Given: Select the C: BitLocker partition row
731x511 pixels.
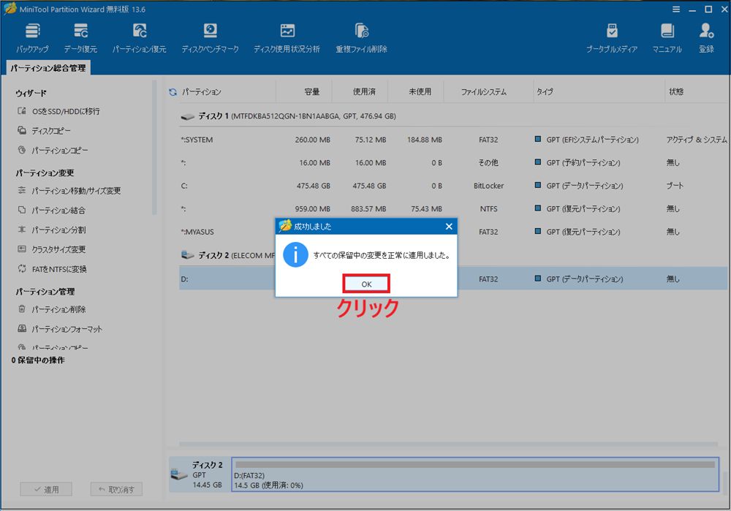Looking at the screenshot, I should click(x=453, y=186).
